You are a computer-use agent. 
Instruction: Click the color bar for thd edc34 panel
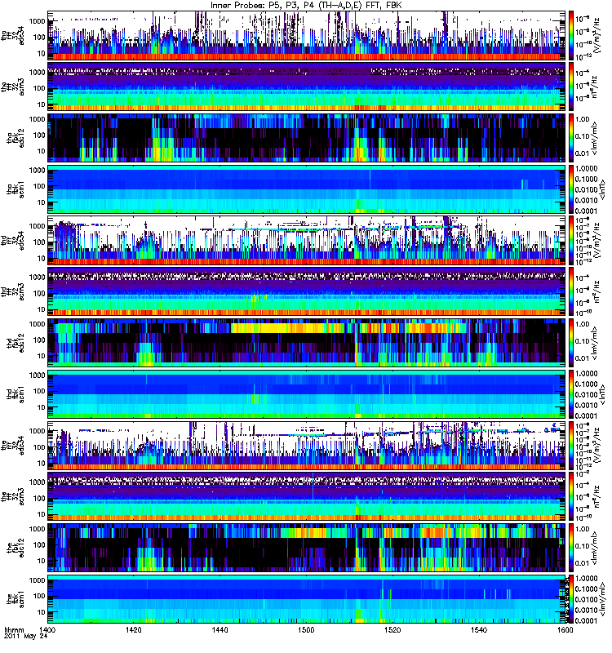tap(571, 240)
